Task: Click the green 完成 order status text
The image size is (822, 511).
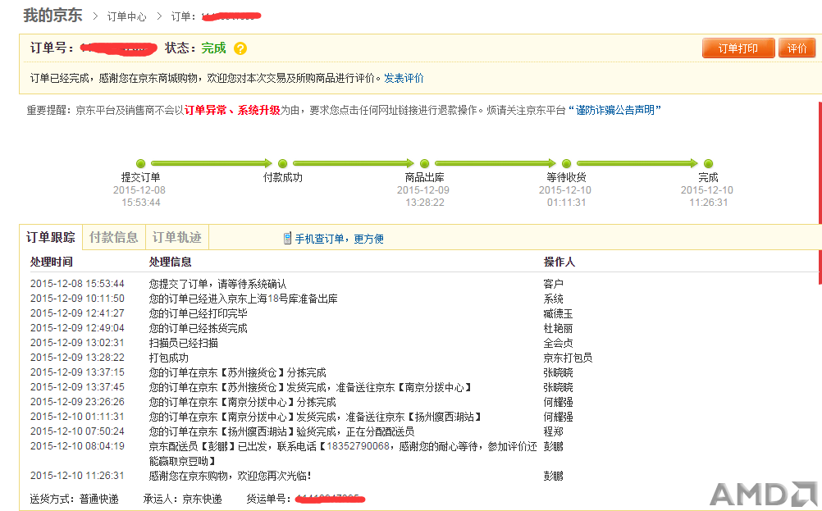Action: tap(213, 48)
